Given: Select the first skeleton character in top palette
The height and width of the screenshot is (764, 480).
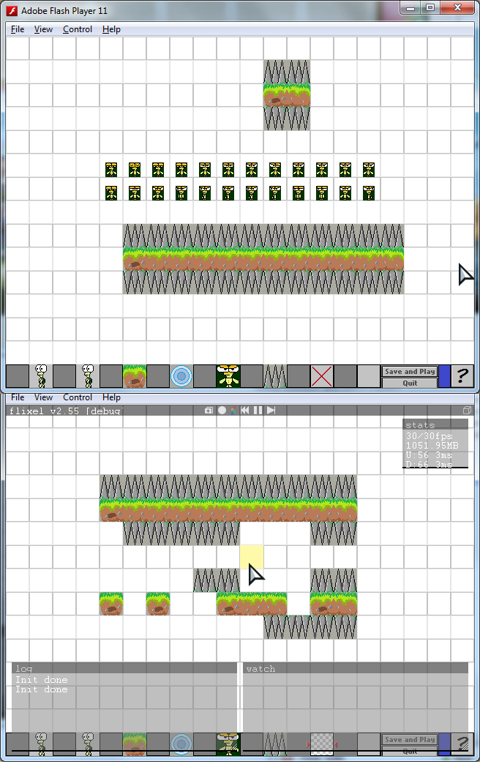Looking at the screenshot, I should pyautogui.click(x=41, y=376).
